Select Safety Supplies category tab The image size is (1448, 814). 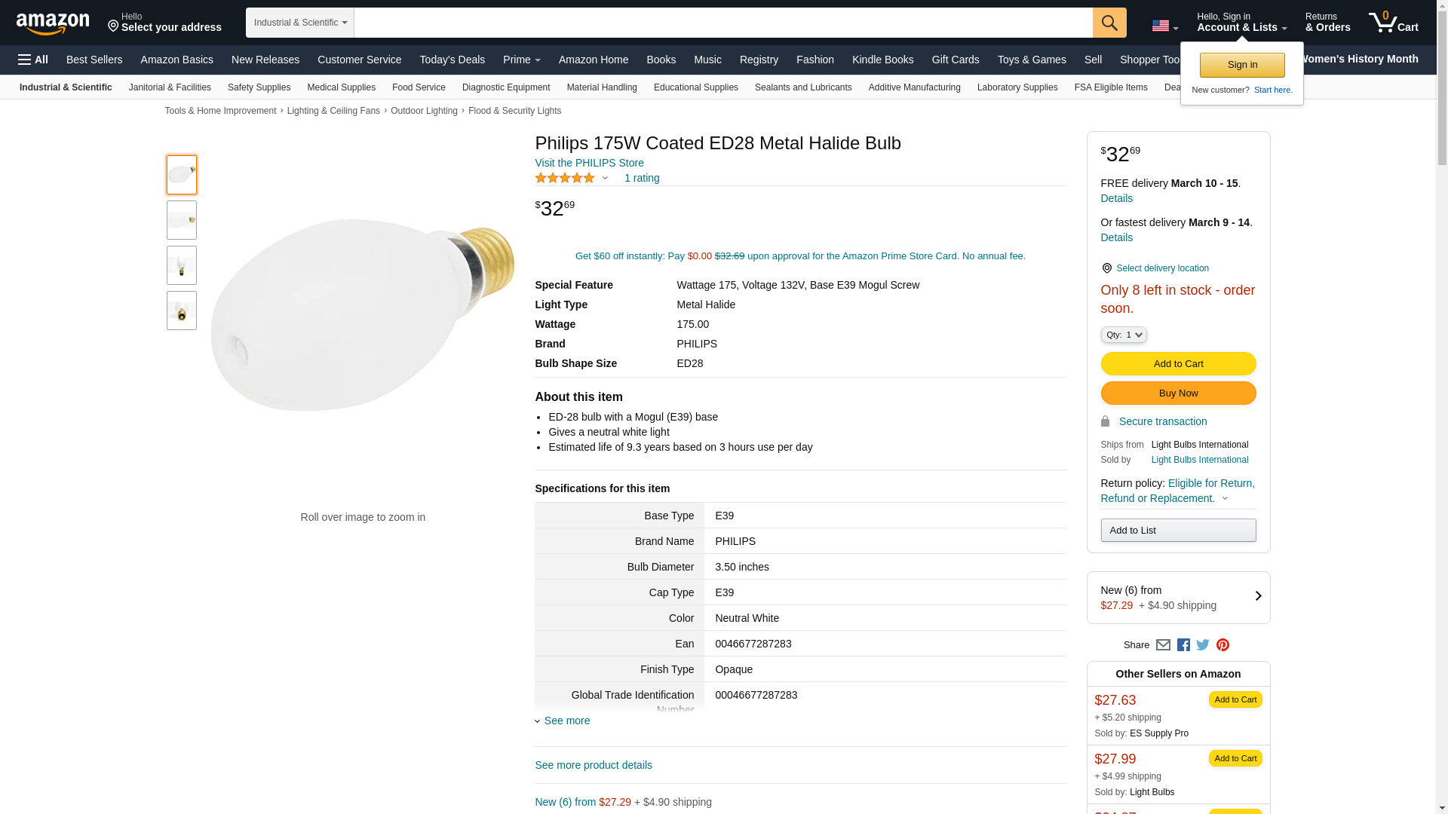(259, 87)
